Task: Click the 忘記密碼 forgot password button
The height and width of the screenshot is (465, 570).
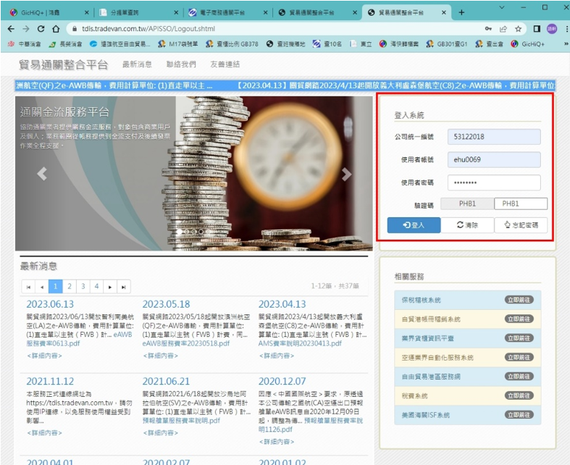Action: pos(521,225)
